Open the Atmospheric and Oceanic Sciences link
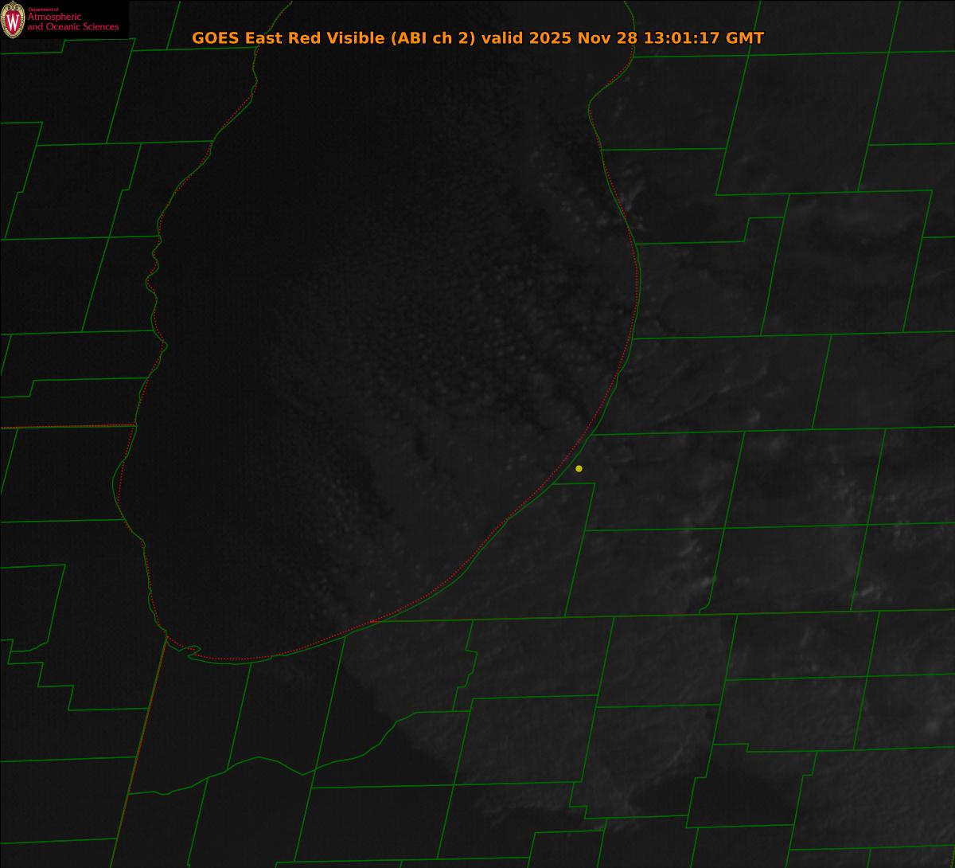 (x=72, y=22)
